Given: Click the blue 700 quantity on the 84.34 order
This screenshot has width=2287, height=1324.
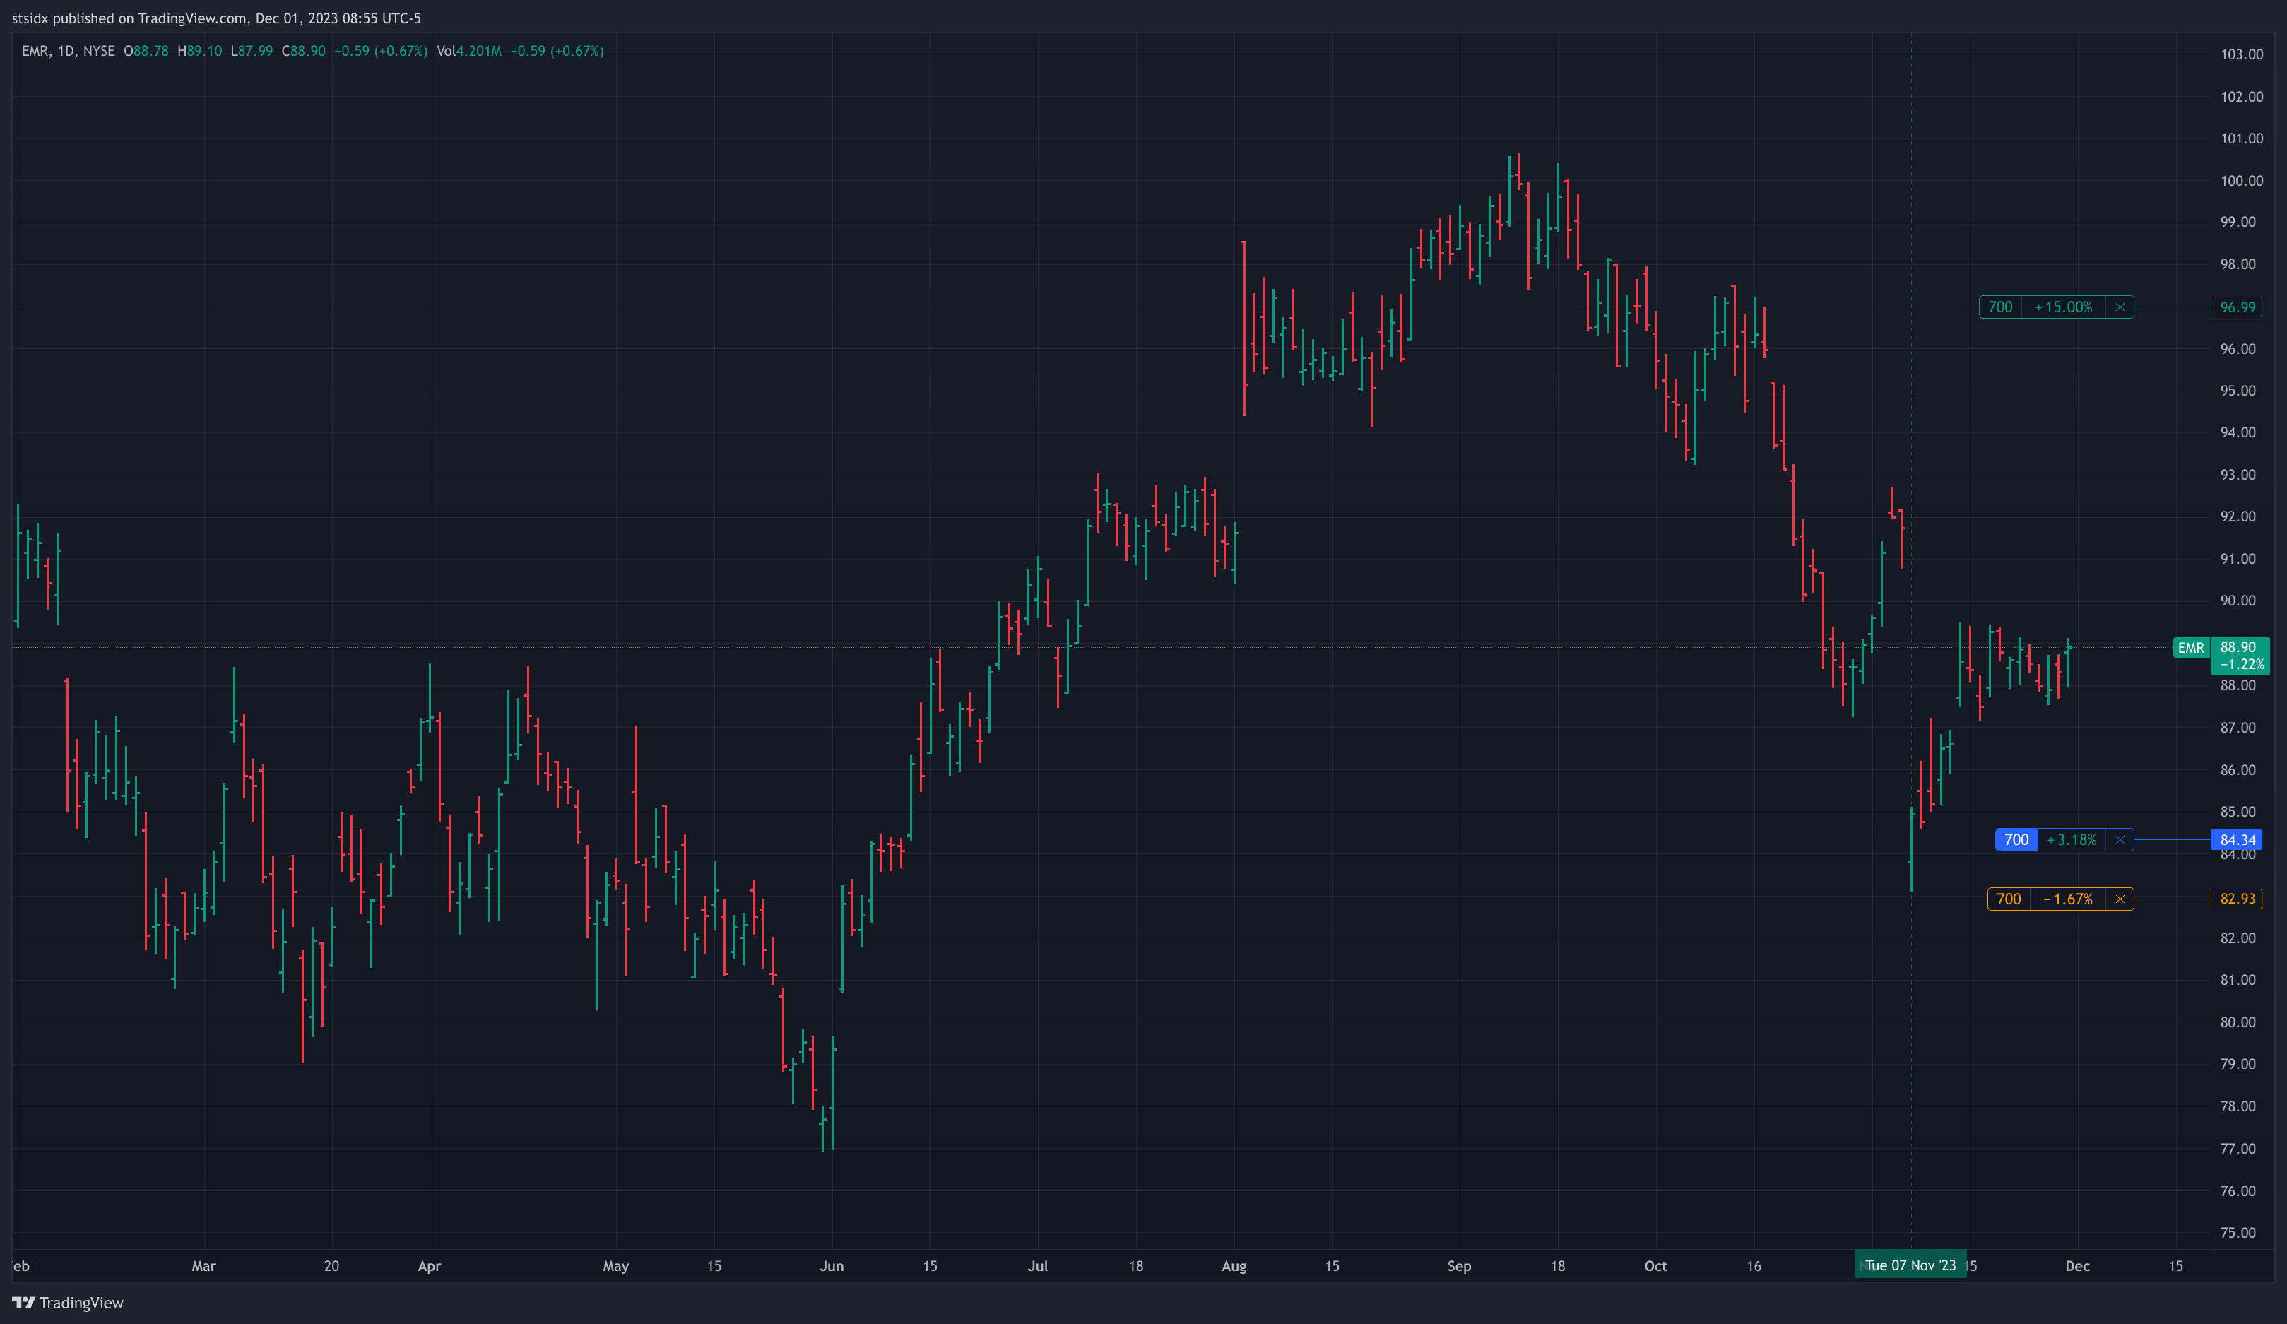Looking at the screenshot, I should [2016, 839].
